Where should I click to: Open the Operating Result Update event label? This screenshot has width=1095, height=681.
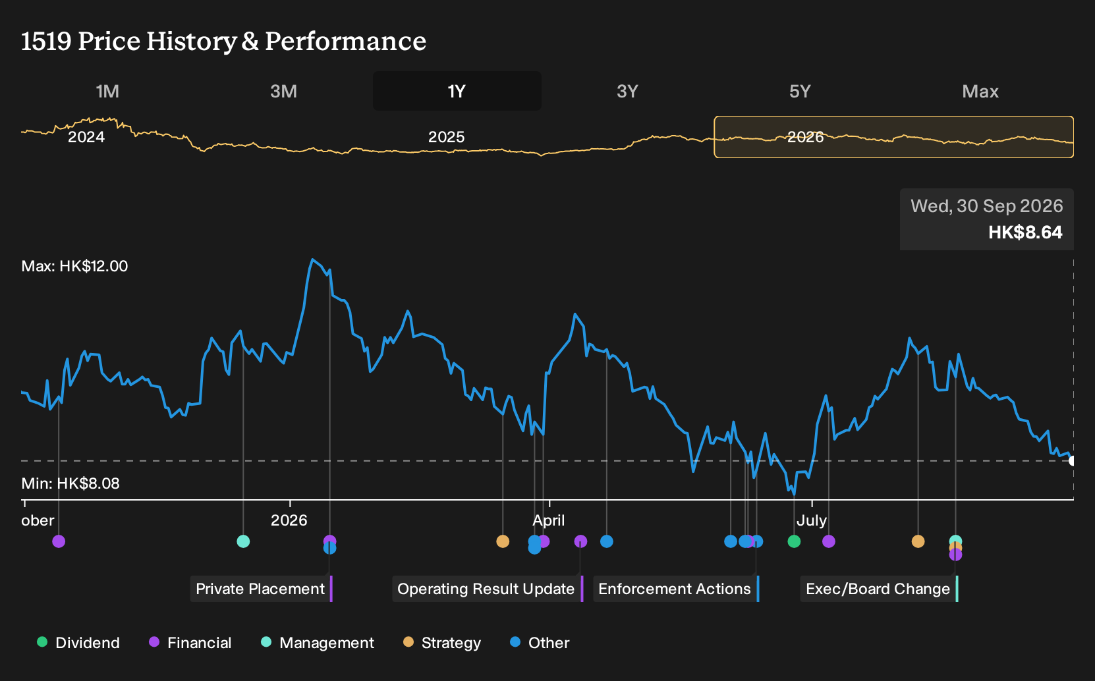[487, 589]
